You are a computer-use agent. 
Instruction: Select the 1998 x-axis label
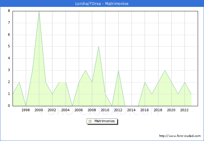26,110
